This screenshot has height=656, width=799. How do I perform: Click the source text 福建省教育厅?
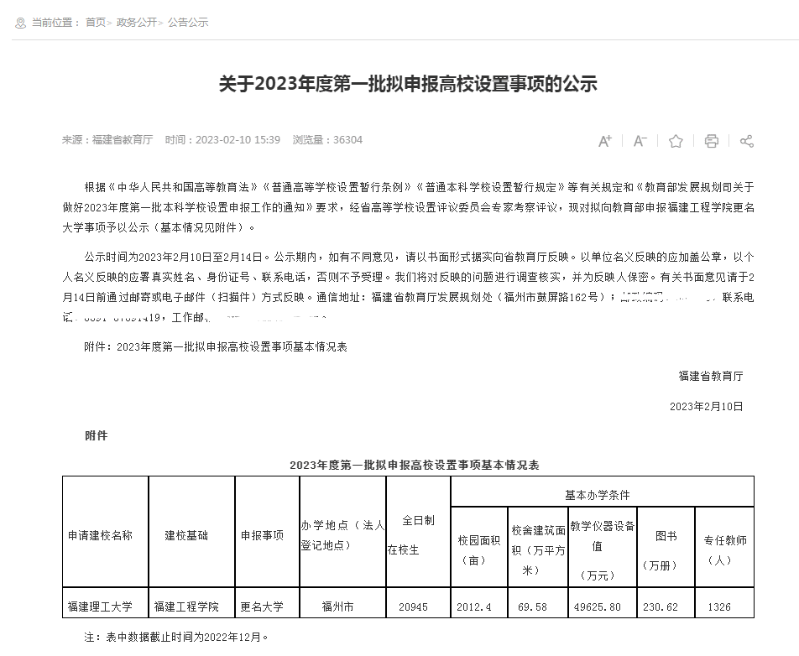tap(123, 140)
